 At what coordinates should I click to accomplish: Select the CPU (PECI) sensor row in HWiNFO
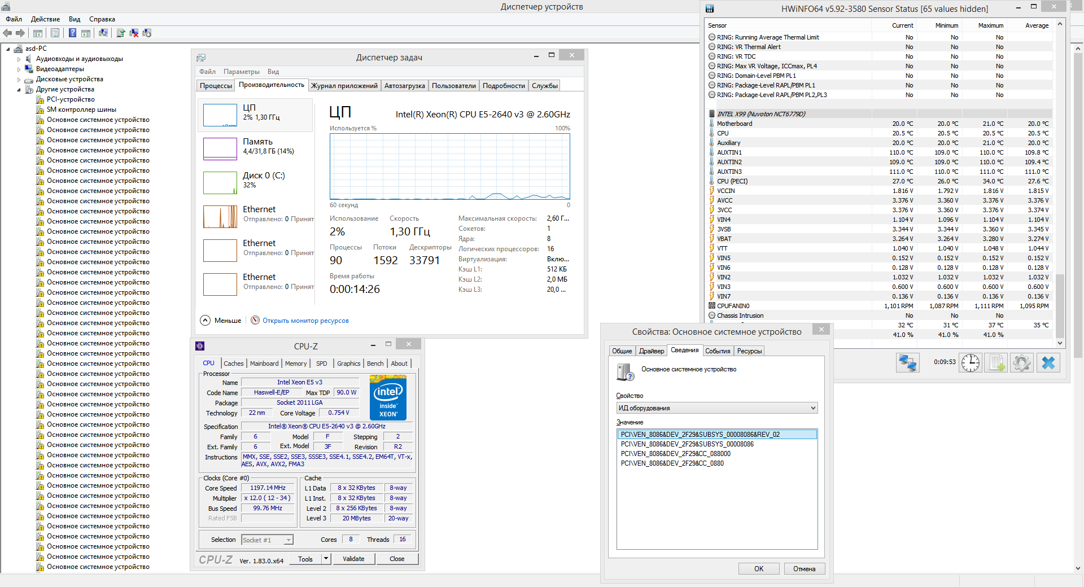(880, 181)
